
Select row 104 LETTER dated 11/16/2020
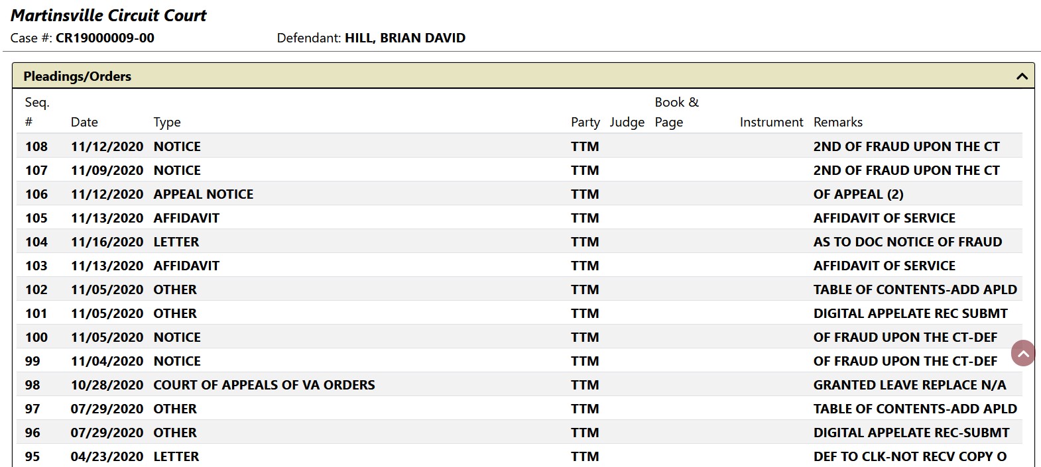click(519, 242)
